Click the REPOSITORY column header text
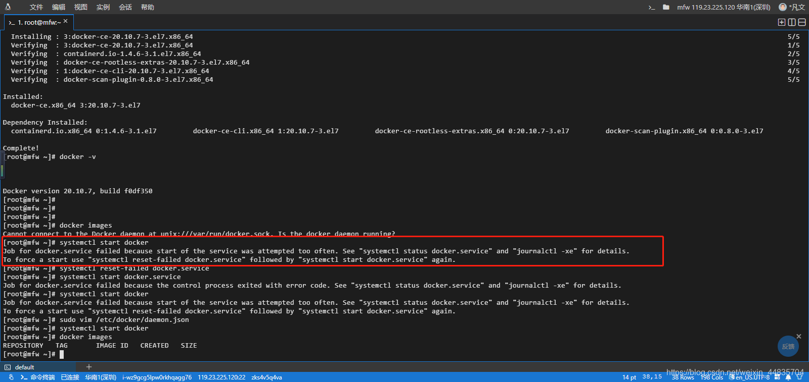 point(23,346)
